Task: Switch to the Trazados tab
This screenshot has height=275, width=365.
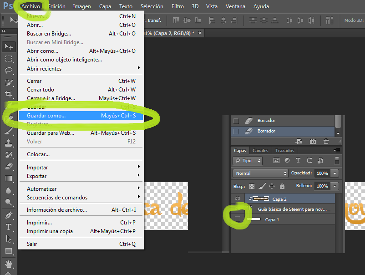Action: tap(285, 150)
